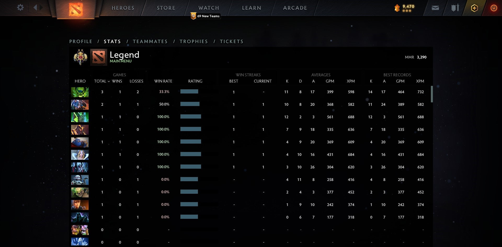This screenshot has width=502, height=247.
Task: Switch to the TROPHIES tab
Action: [x=193, y=41]
